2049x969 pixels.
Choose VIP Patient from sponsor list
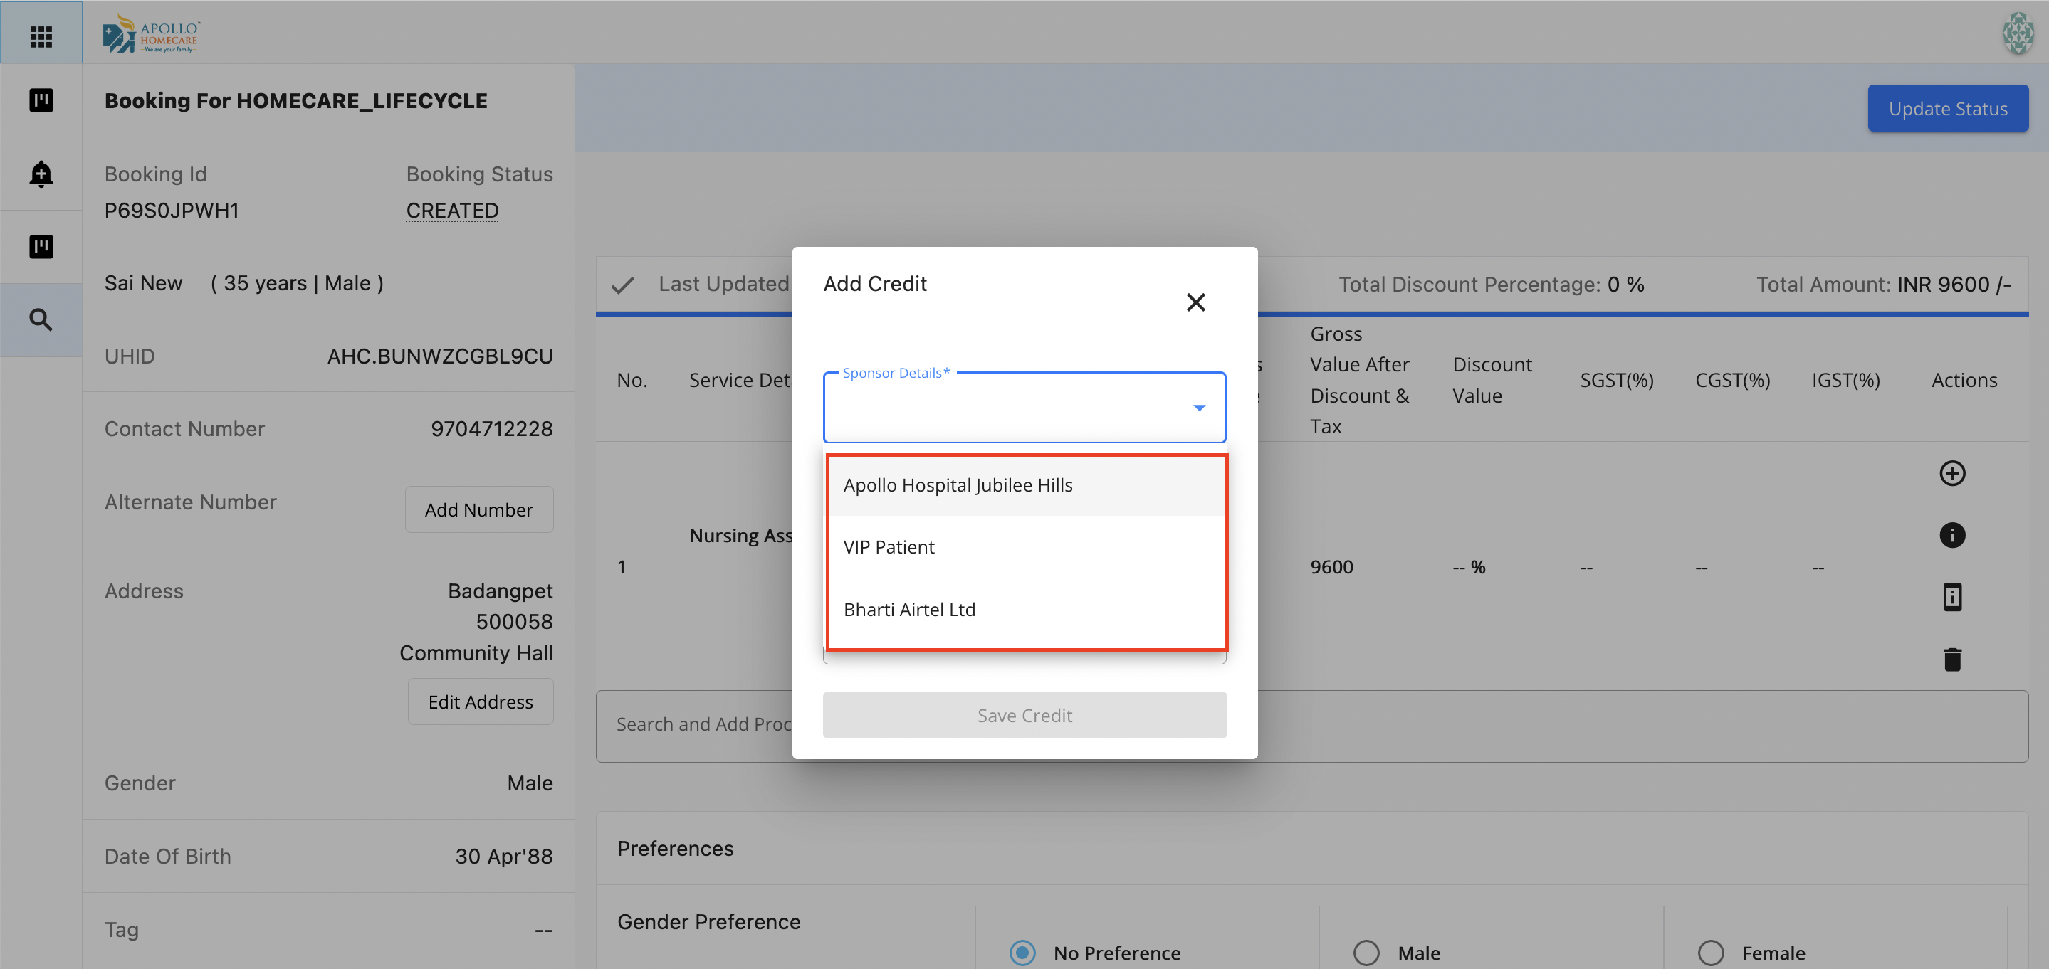(x=889, y=547)
